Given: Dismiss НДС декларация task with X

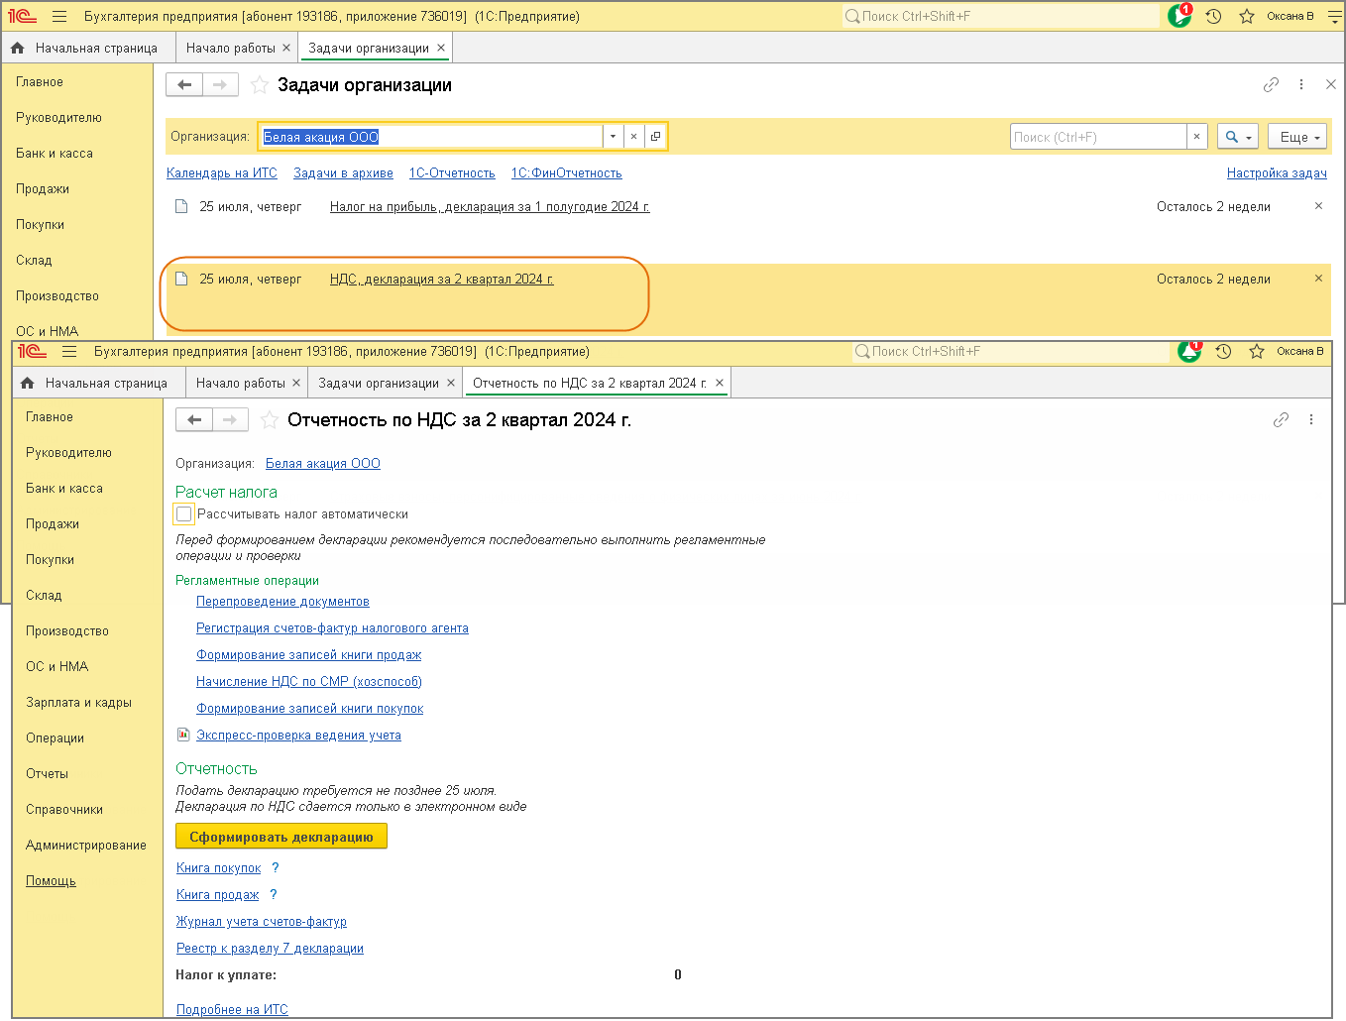Looking at the screenshot, I should (x=1318, y=279).
